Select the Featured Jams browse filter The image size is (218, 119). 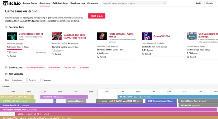pyautogui.click(x=54, y=67)
